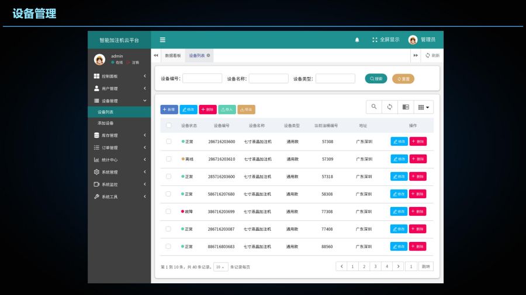The width and height of the screenshot is (526, 295).
Task: Click the 全屏显示 fullscreen icon
Action: pyautogui.click(x=375, y=40)
